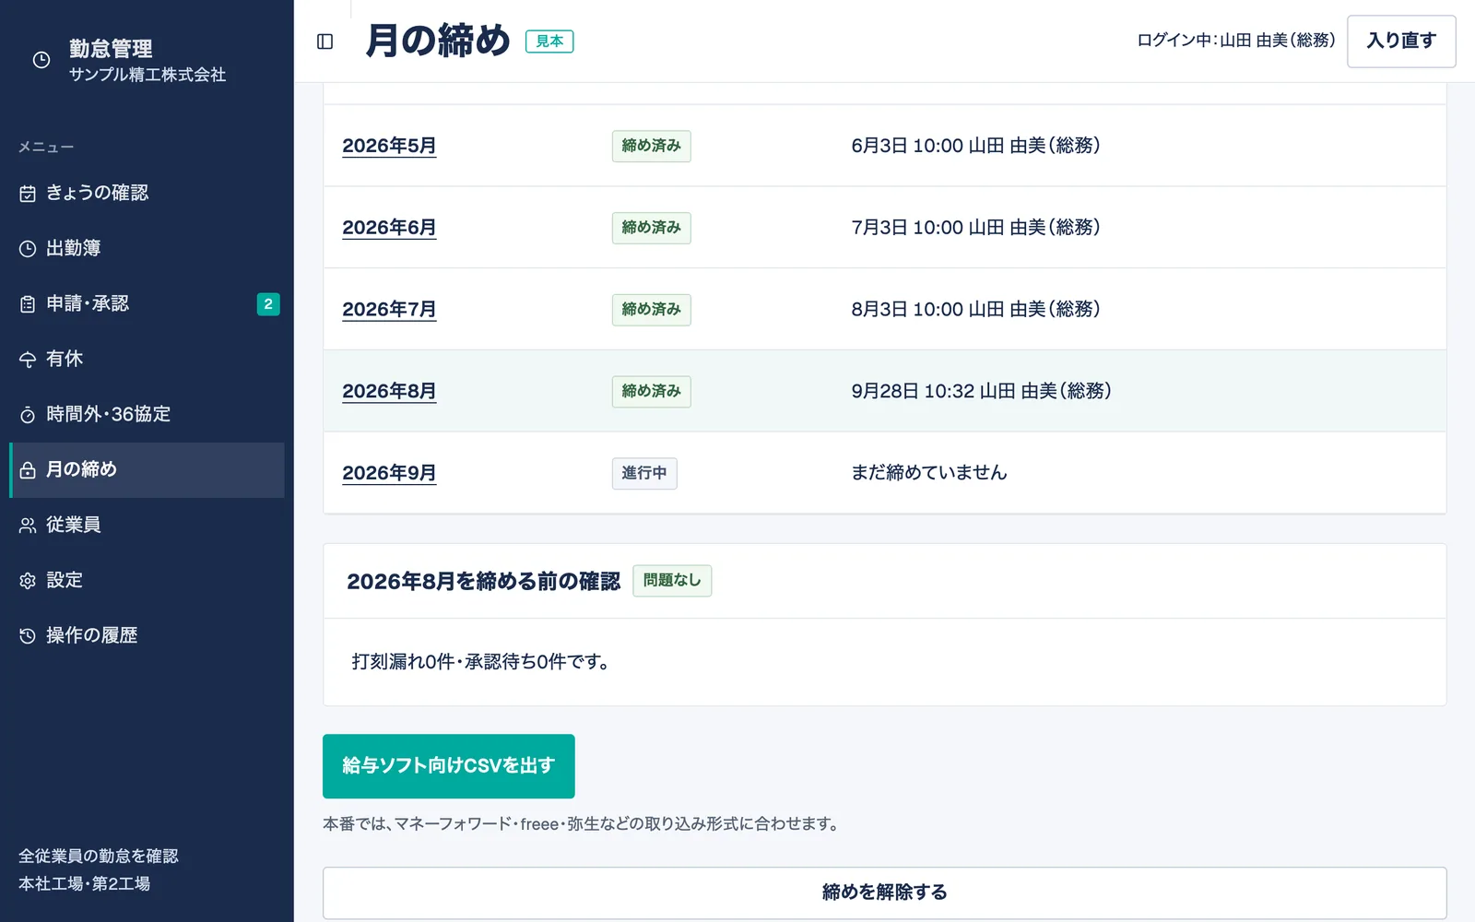Click the 見本 label next to title
Image resolution: width=1475 pixels, height=922 pixels.
549,41
